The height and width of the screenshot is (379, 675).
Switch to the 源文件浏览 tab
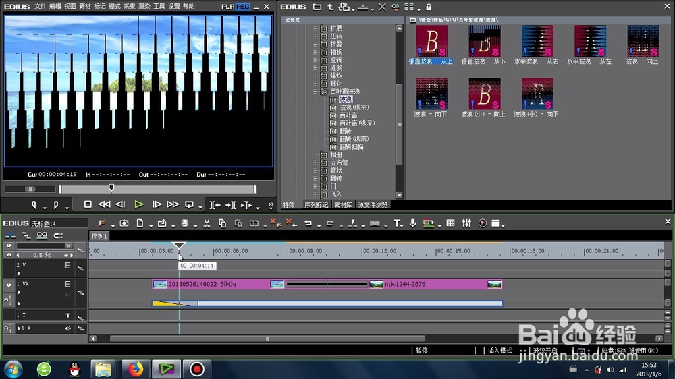coord(373,205)
